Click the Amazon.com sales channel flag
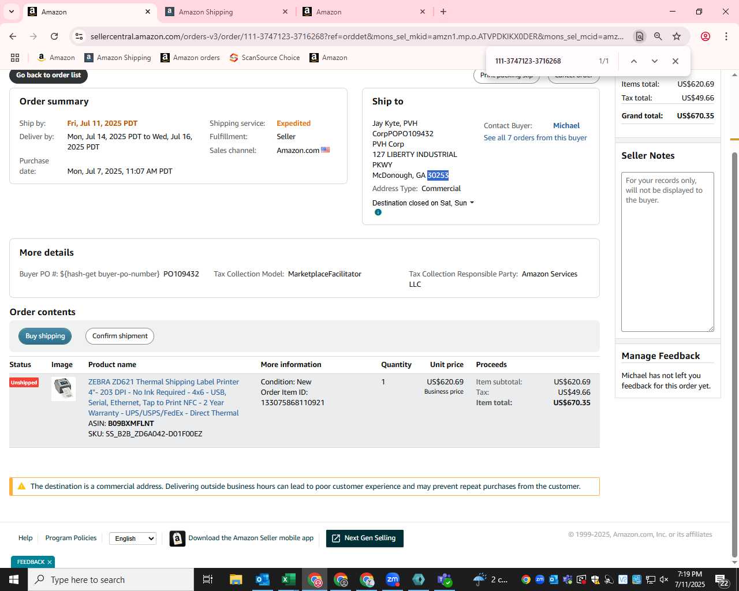Viewport: 739px width, 591px height. coord(326,150)
